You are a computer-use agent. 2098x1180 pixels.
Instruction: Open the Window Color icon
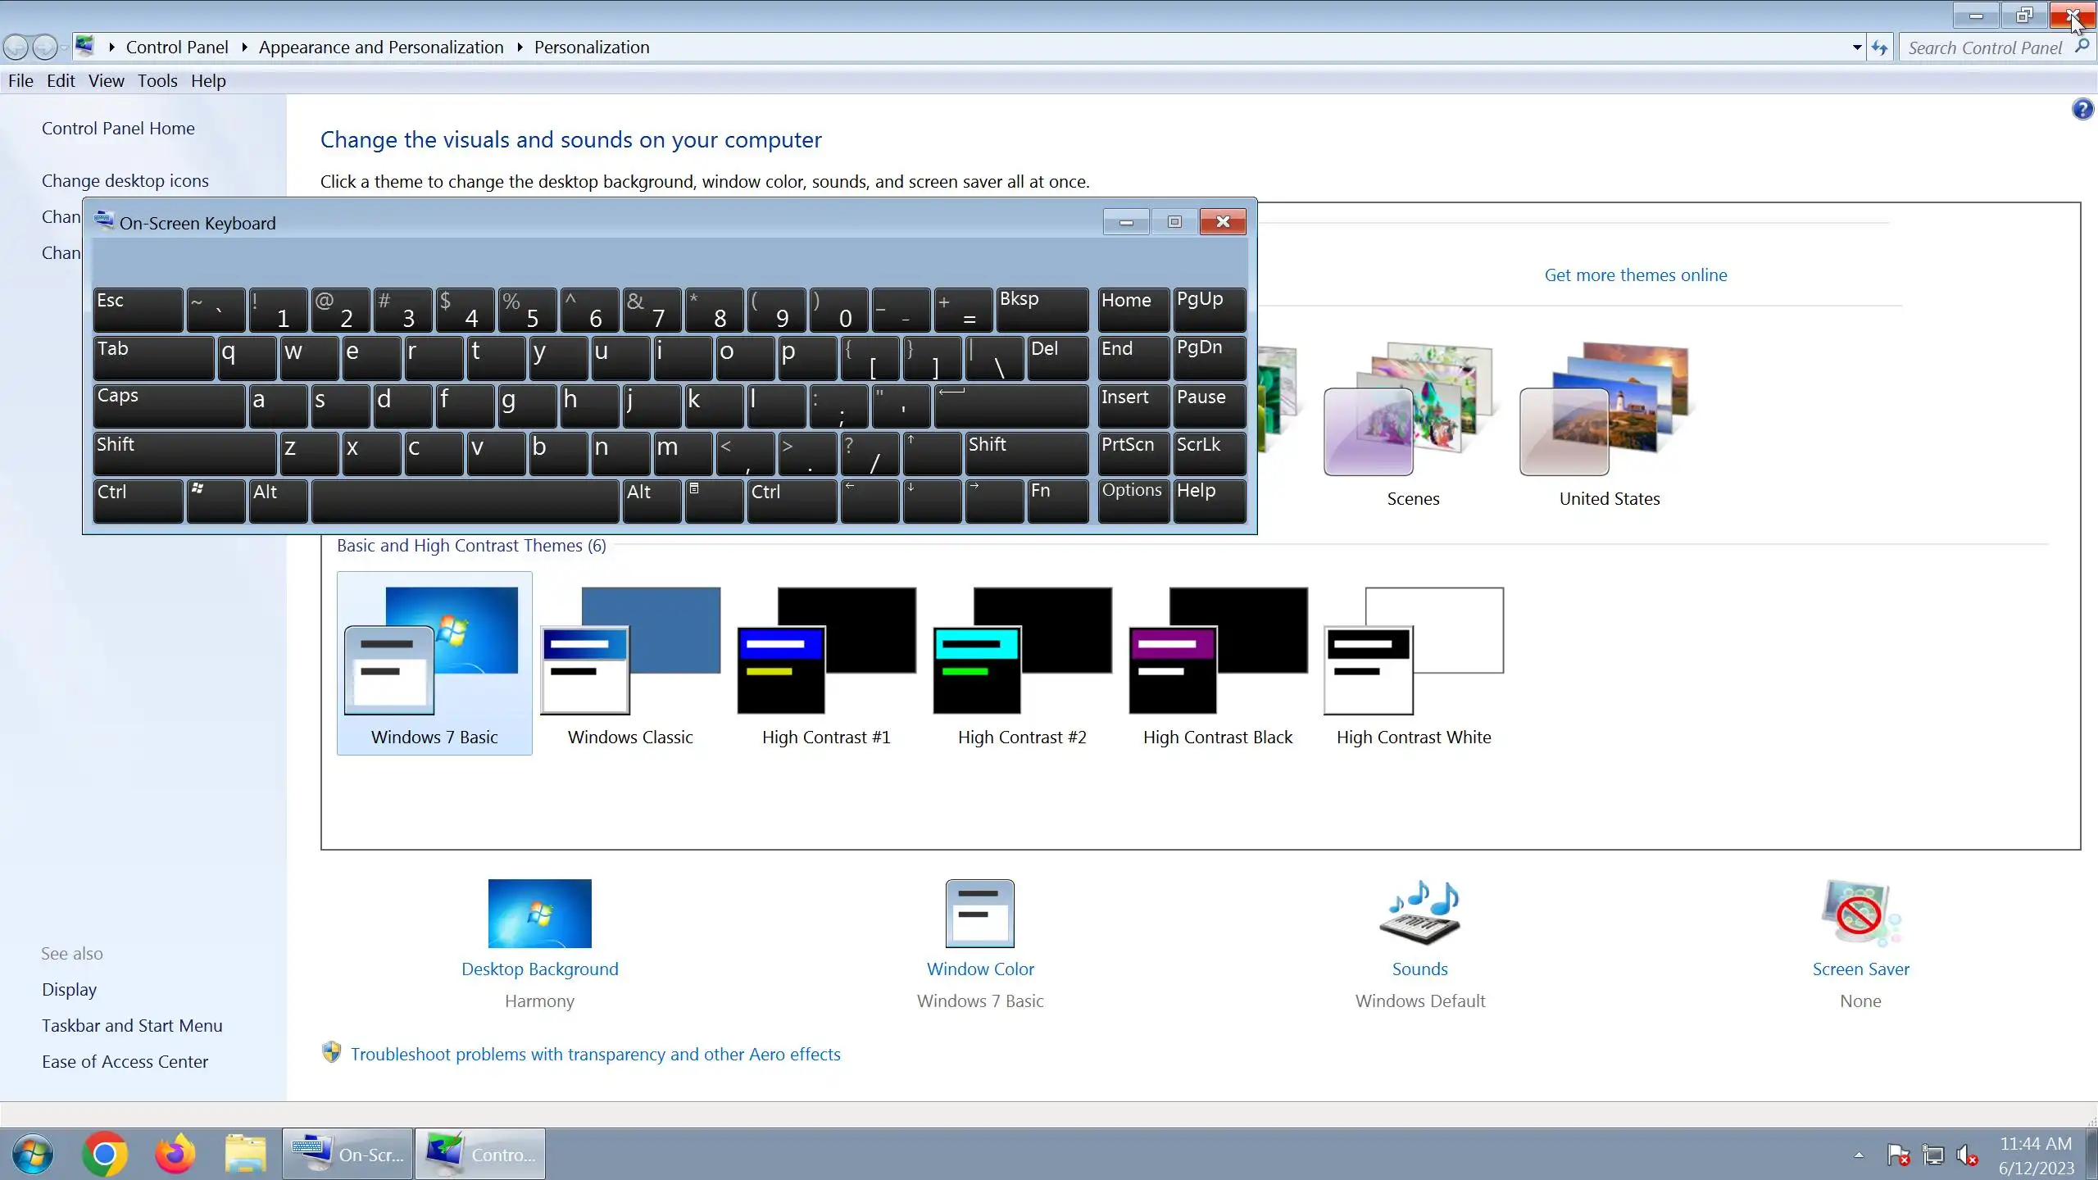(979, 914)
